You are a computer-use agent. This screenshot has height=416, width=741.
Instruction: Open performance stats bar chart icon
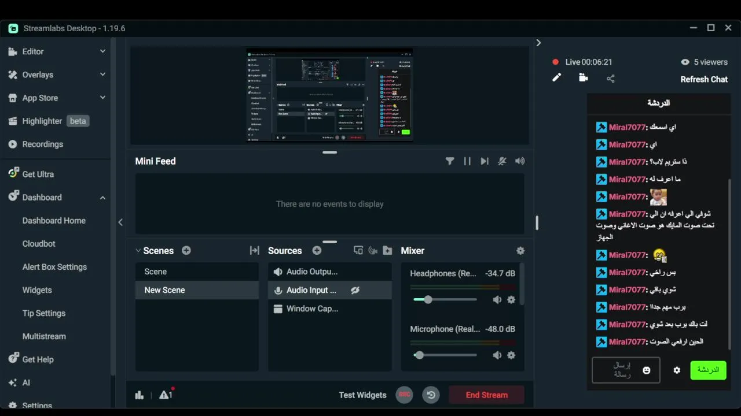click(x=140, y=395)
